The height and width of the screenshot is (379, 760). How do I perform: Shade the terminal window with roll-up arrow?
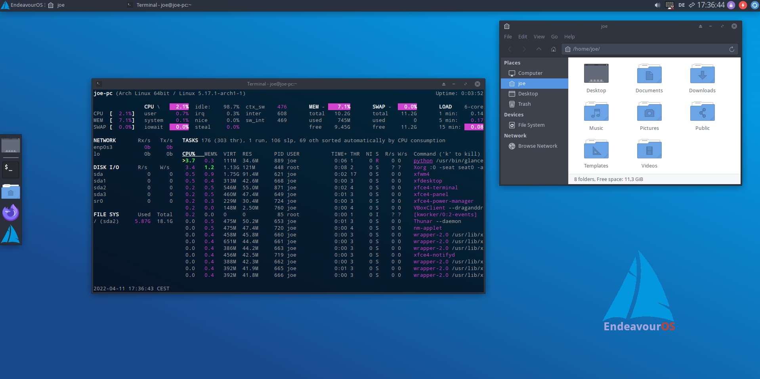click(x=443, y=84)
